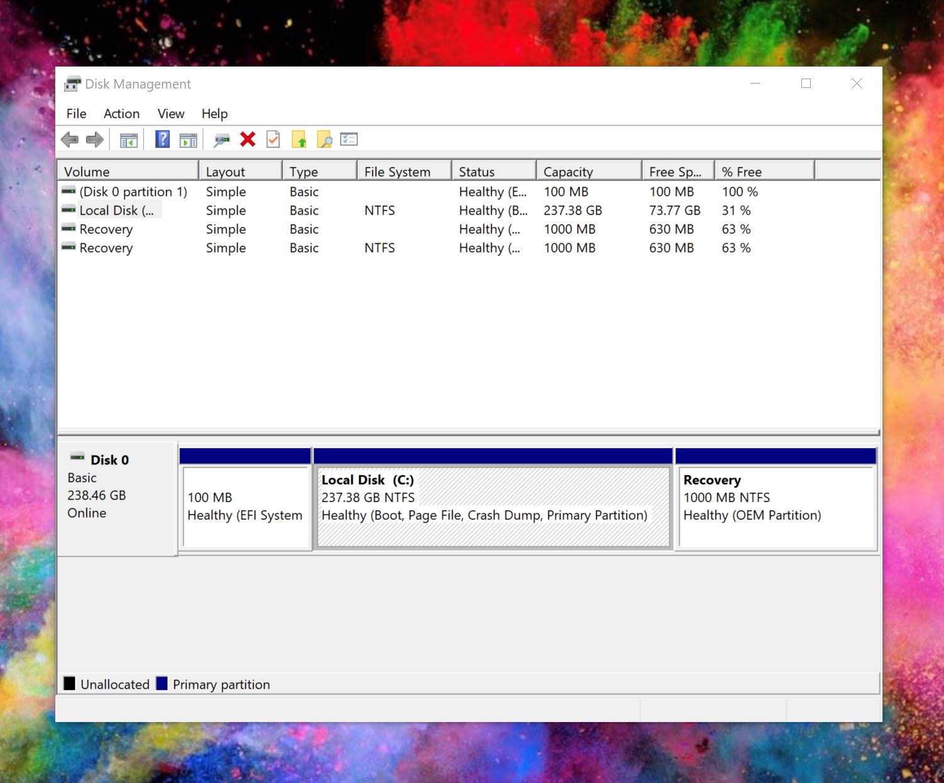Click the Disk Management title bar app icon
944x783 pixels.
click(x=73, y=84)
